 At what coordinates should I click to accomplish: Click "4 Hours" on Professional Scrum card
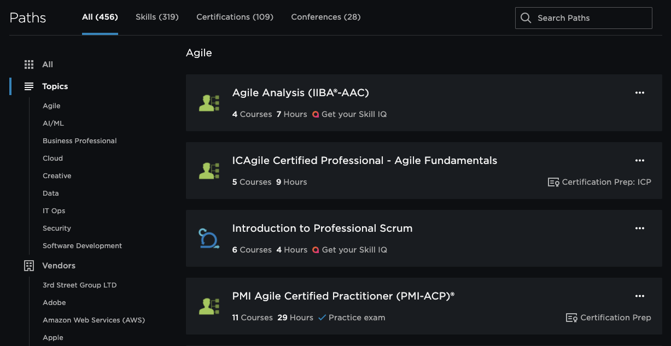point(292,250)
